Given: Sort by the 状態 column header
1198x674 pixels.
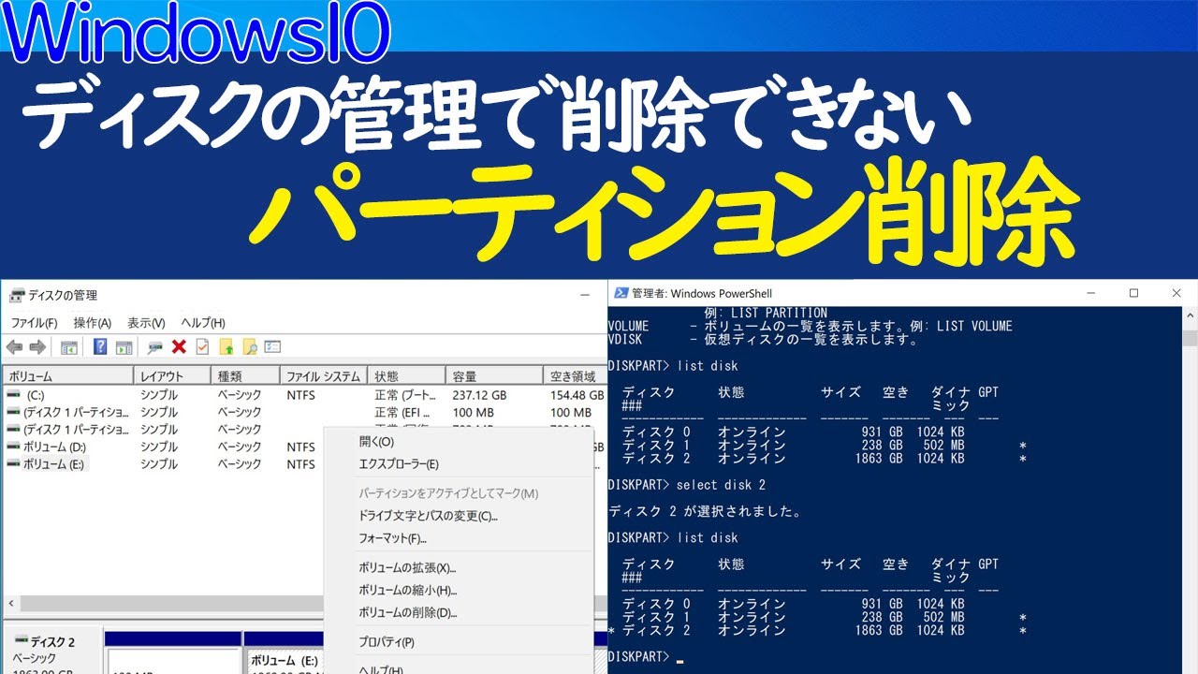Looking at the screenshot, I should (x=407, y=376).
